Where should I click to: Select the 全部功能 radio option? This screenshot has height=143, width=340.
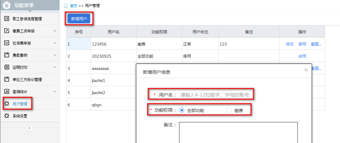[182, 110]
